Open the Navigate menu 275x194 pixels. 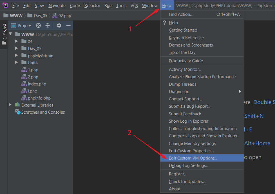click(x=57, y=6)
